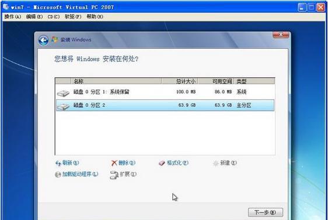Click the 可用空间 column header
The width and height of the screenshot is (328, 220).
click(216, 81)
